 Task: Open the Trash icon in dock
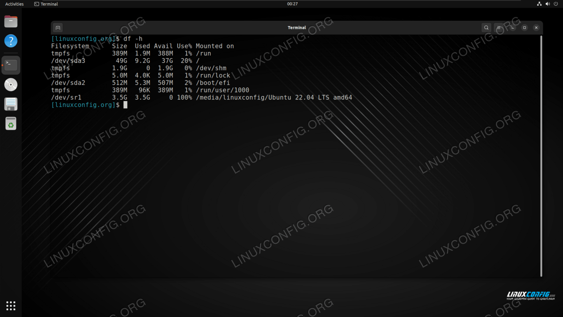(11, 124)
